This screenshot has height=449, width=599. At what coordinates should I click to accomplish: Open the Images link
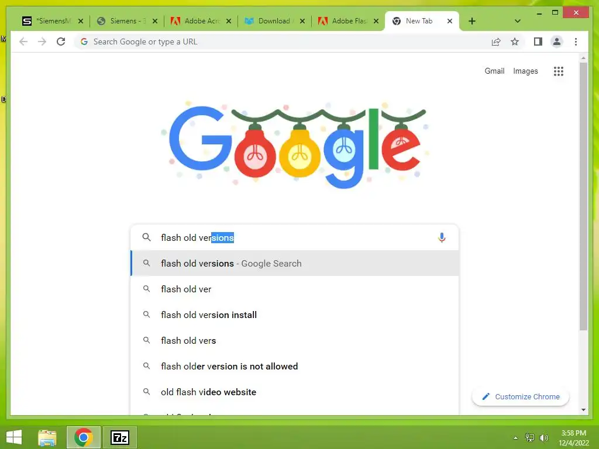point(525,71)
